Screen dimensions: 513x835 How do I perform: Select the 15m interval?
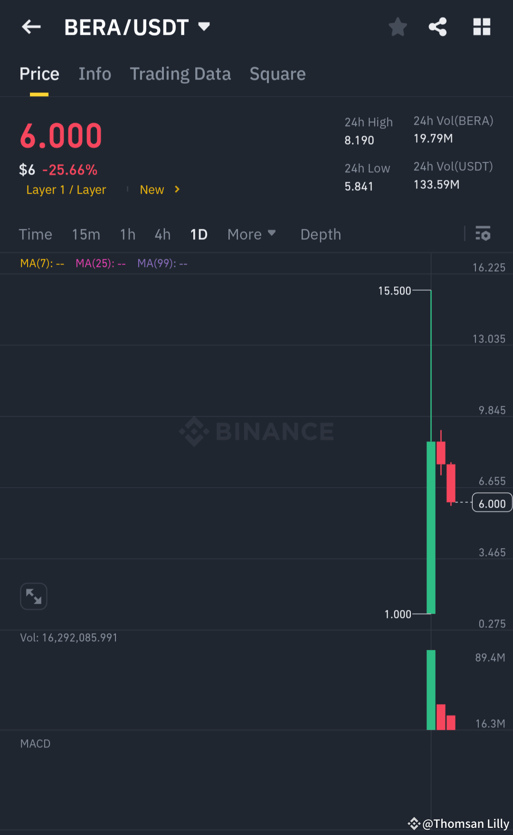(x=86, y=234)
